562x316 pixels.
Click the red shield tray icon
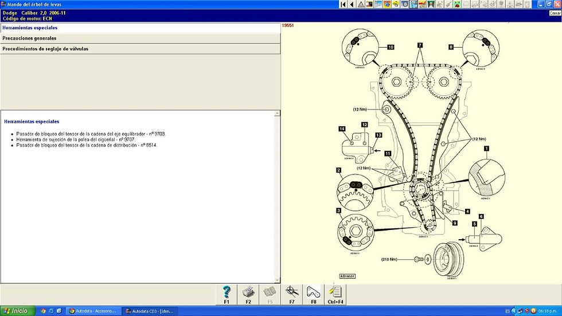[526, 311]
